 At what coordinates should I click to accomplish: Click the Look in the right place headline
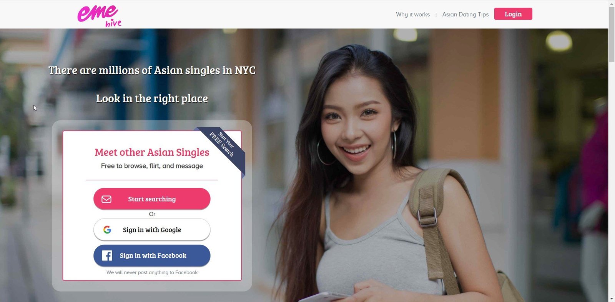click(x=152, y=98)
